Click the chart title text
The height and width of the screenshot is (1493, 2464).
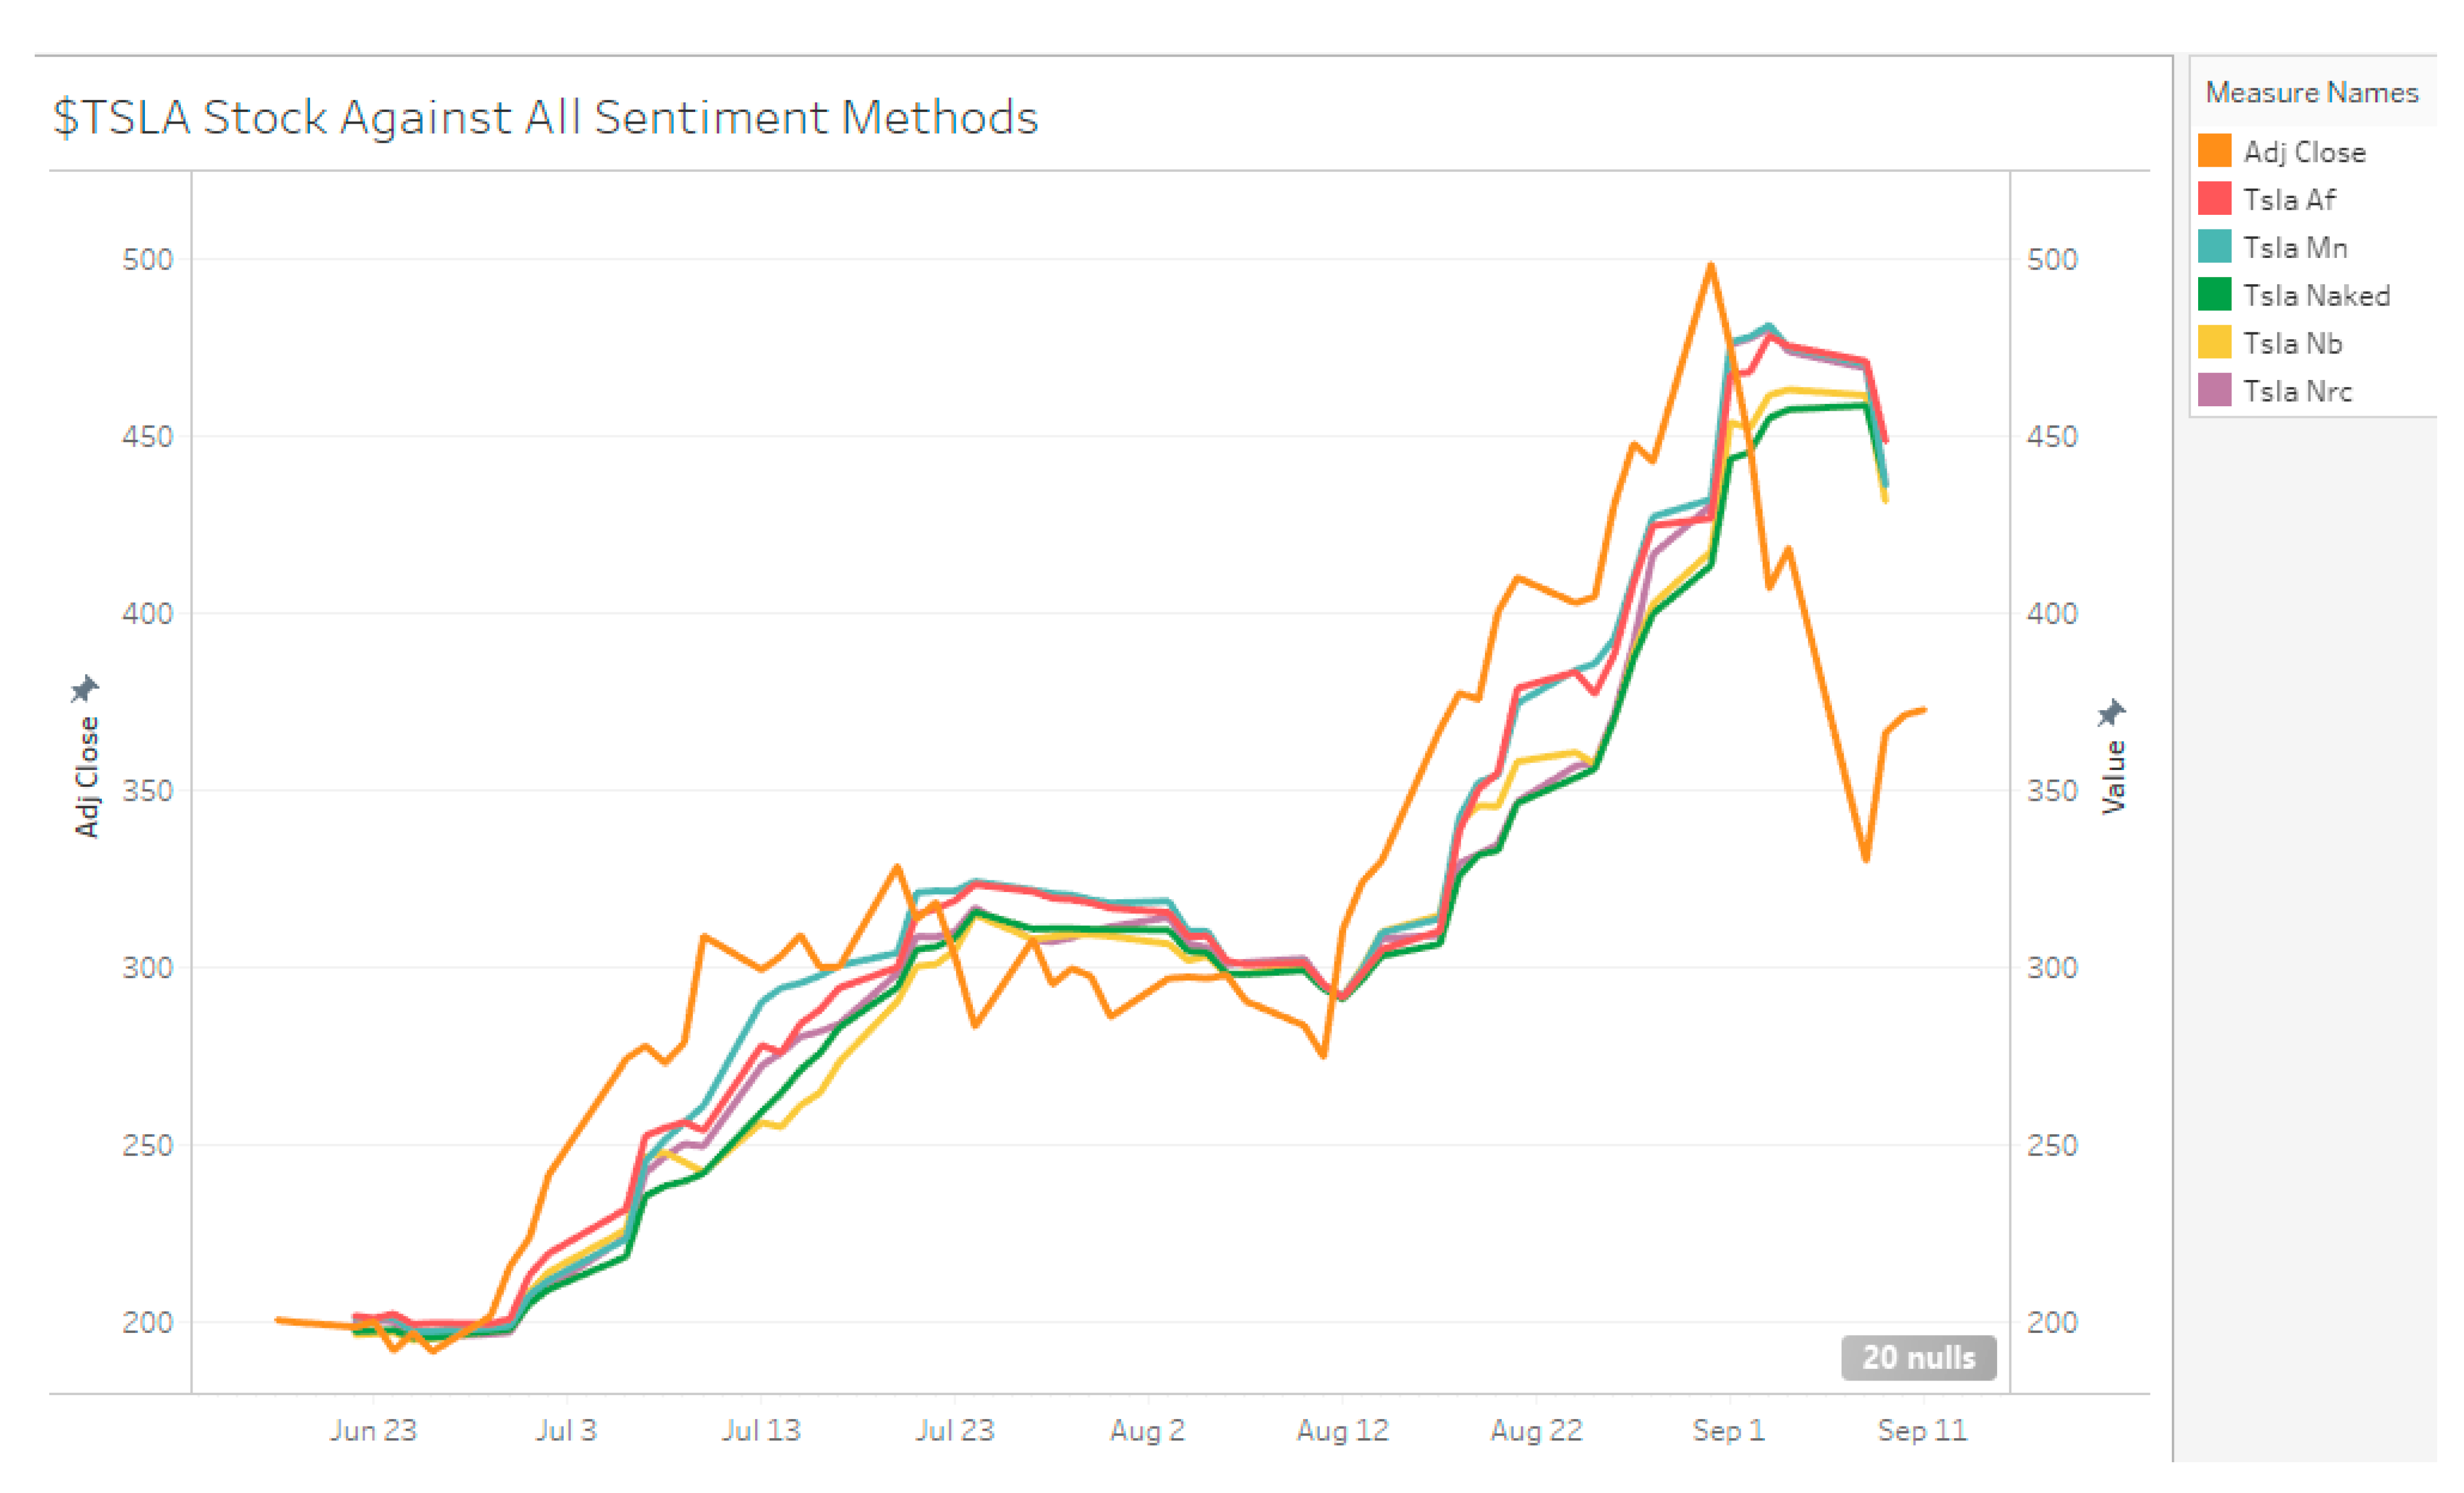click(x=546, y=117)
